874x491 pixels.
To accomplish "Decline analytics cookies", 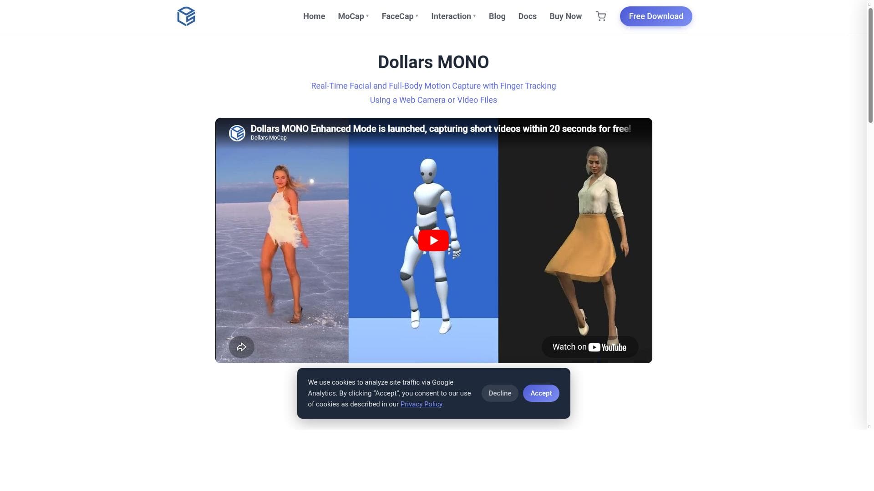I will [500, 393].
